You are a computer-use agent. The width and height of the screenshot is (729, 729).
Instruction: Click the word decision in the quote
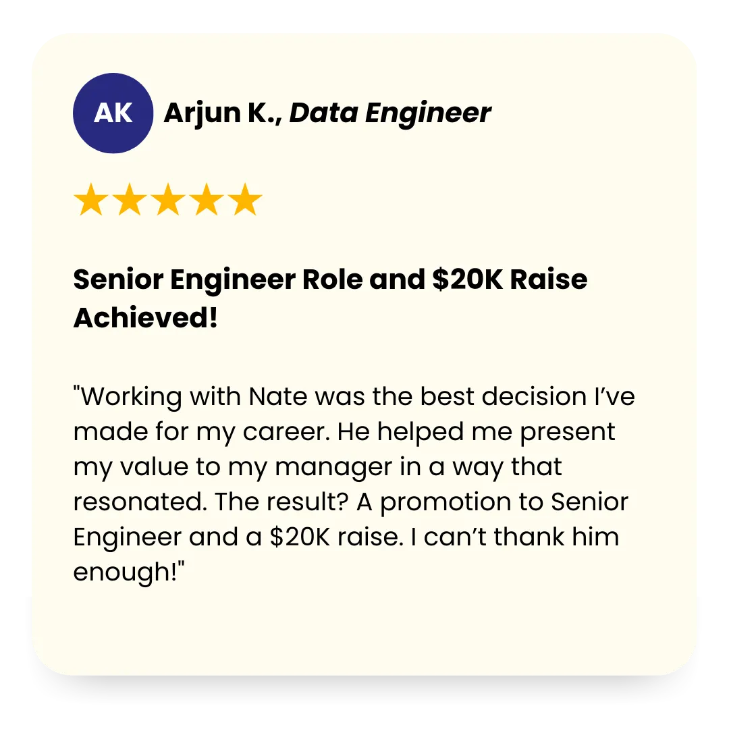(x=534, y=397)
